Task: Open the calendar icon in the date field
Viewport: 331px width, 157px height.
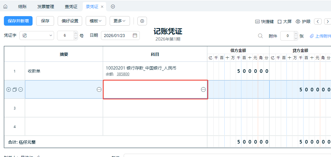Action: pos(135,36)
